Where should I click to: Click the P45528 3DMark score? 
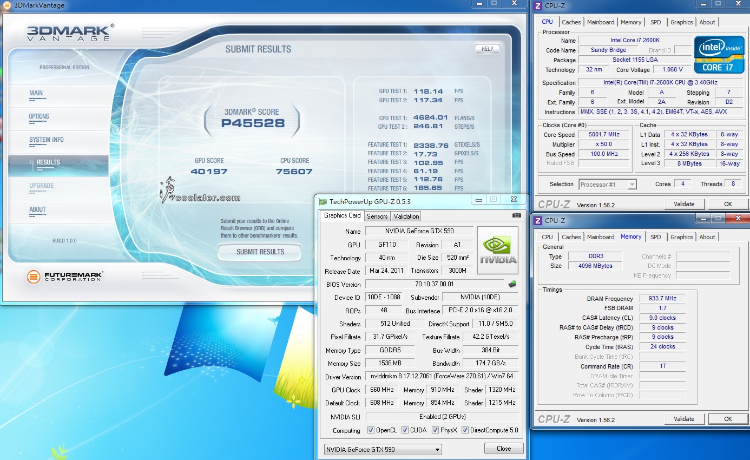point(253,123)
